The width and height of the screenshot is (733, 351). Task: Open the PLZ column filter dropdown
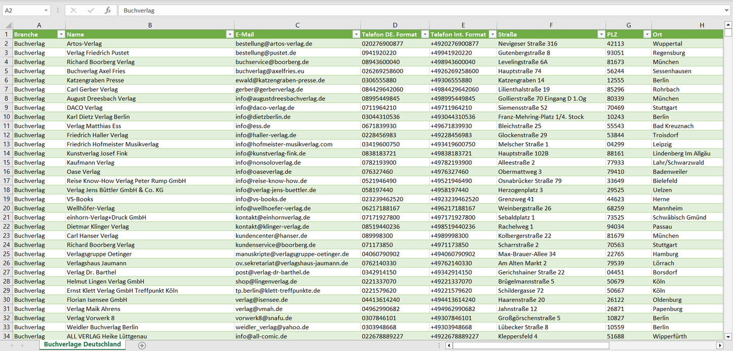647,34
